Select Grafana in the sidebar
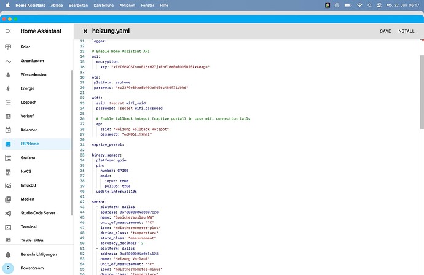This screenshot has width=424, height=275. coord(29,158)
